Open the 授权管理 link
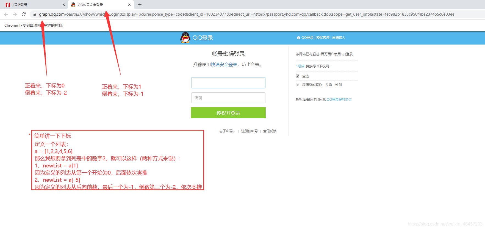Image resolution: width=485 pixels, height=229 pixels. click(x=323, y=38)
